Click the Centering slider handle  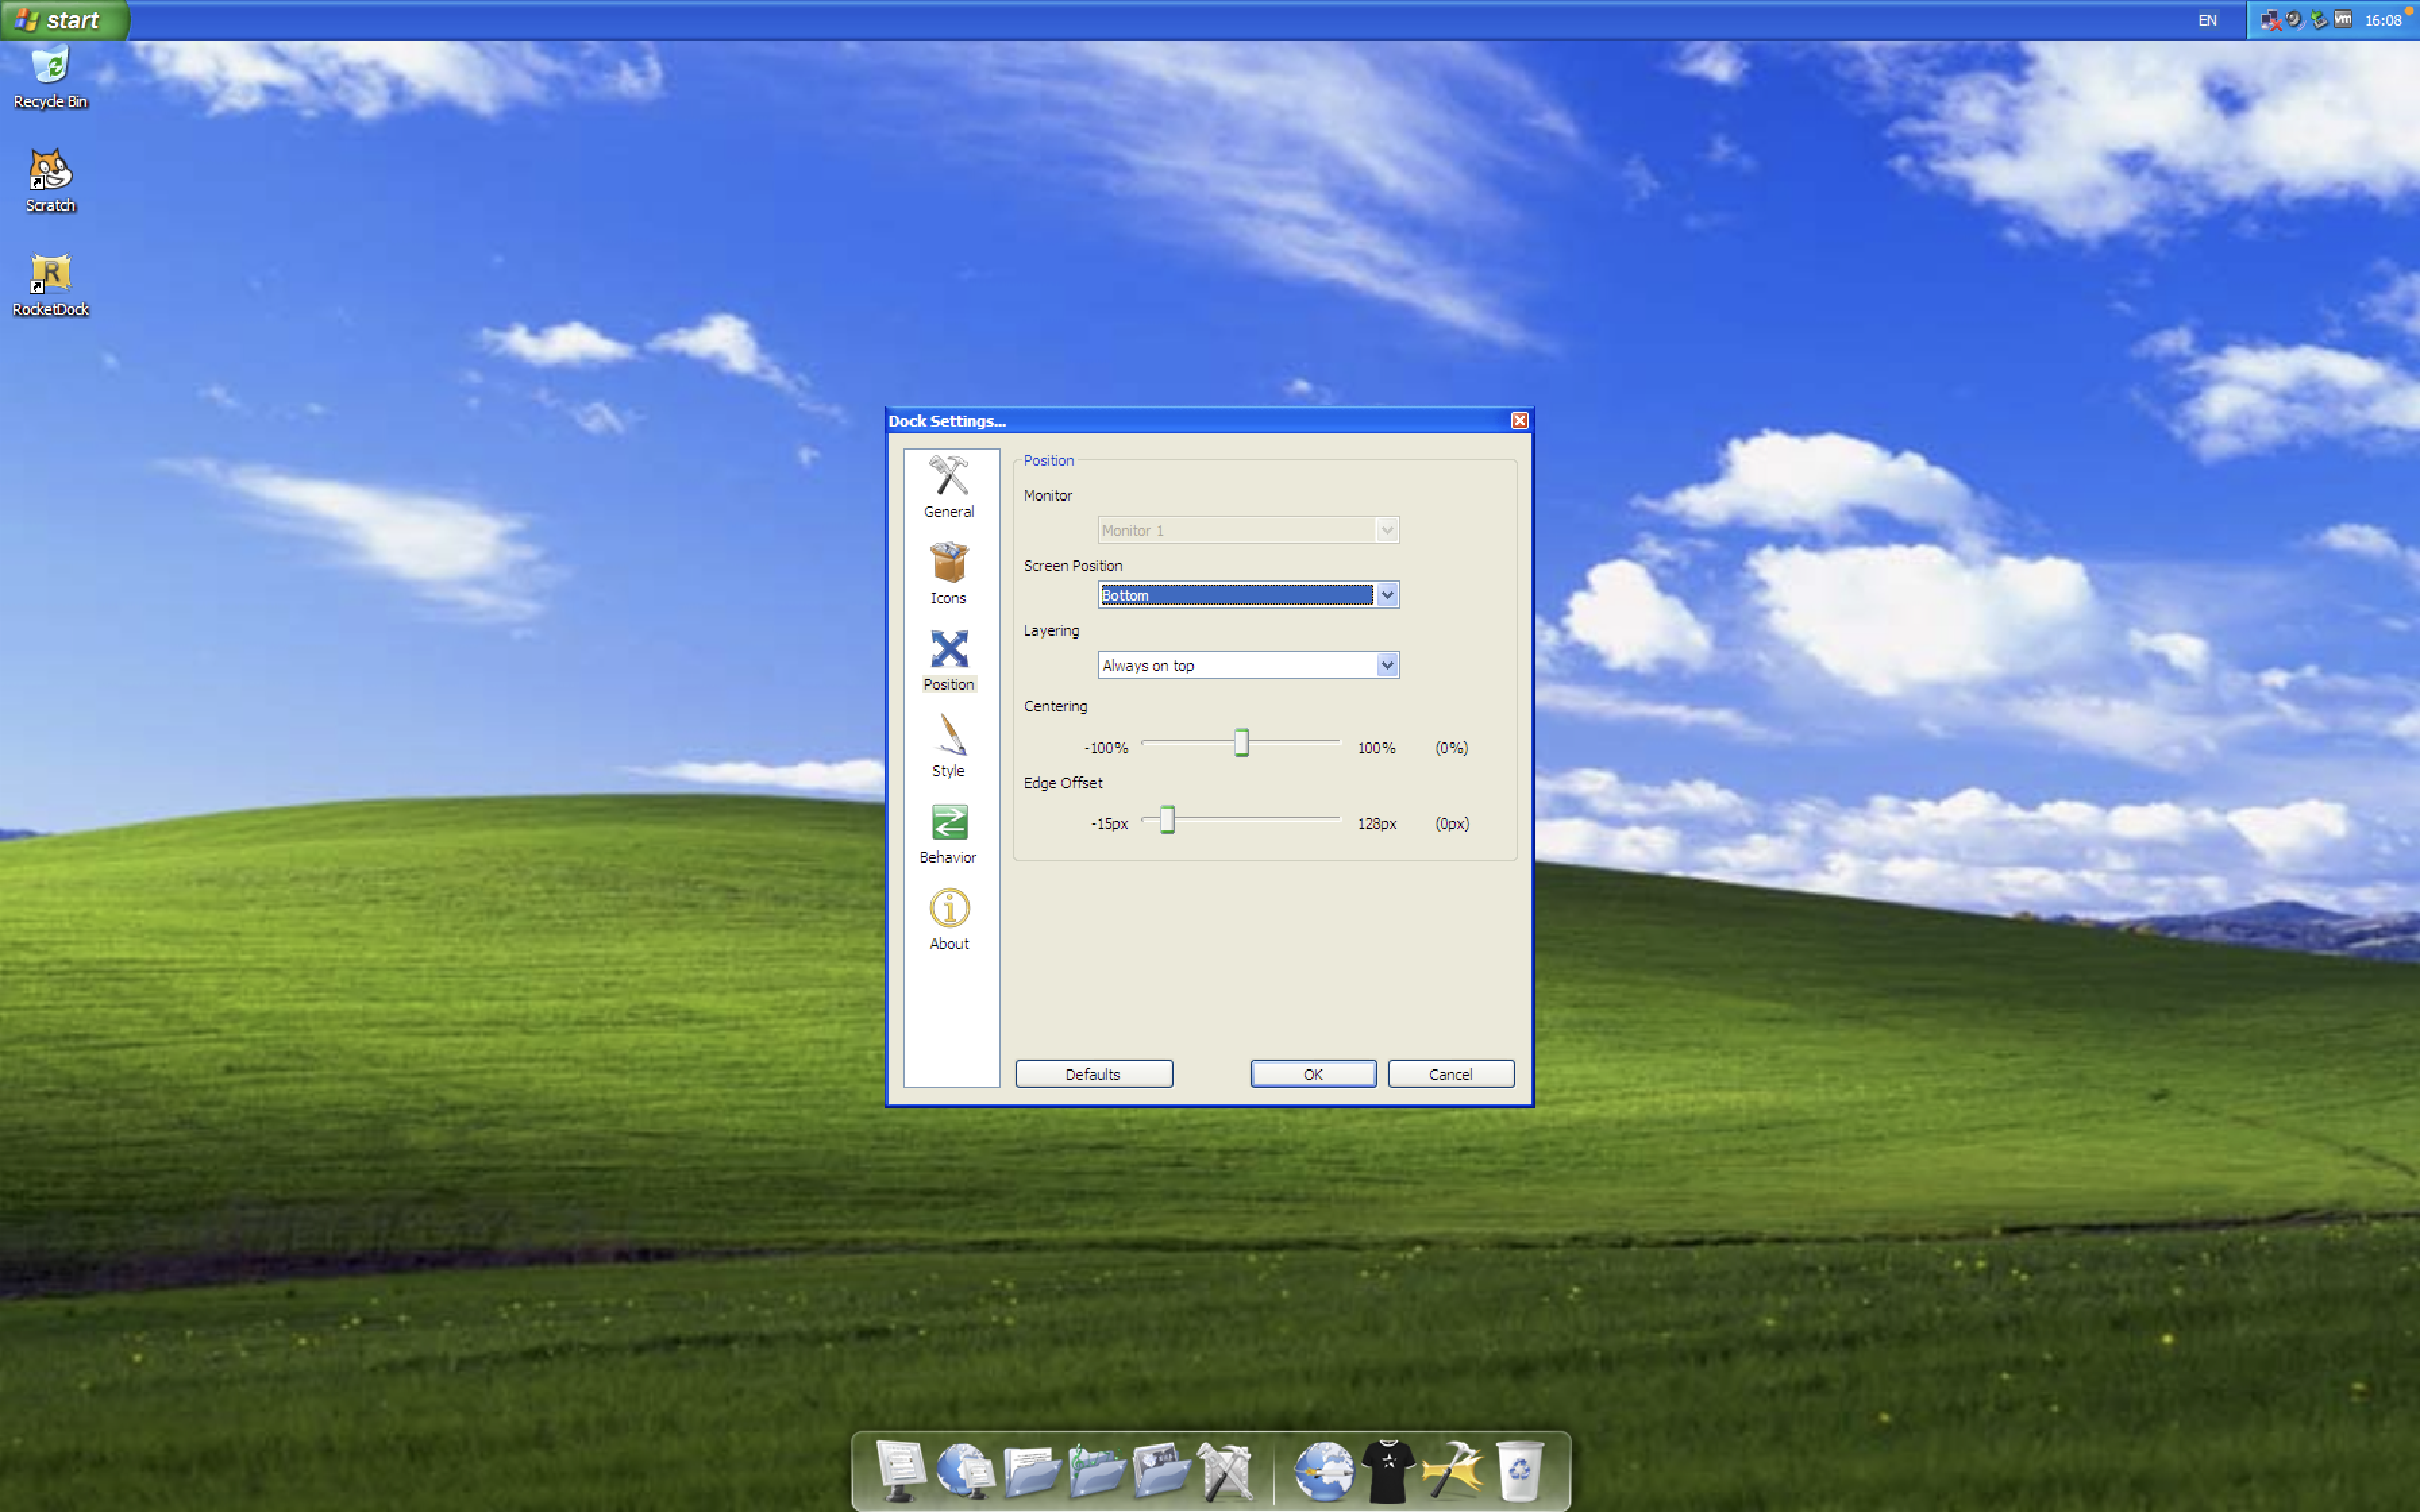[1242, 742]
